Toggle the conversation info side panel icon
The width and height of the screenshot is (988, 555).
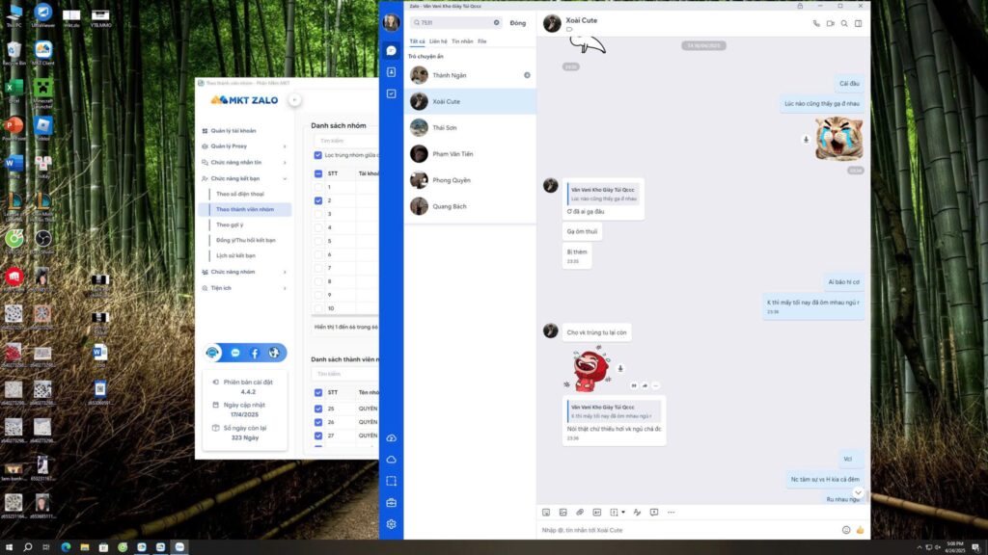pos(858,23)
